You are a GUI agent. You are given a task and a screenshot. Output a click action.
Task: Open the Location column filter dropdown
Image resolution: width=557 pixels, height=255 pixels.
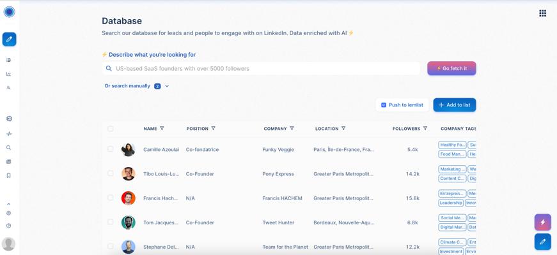coord(343,129)
